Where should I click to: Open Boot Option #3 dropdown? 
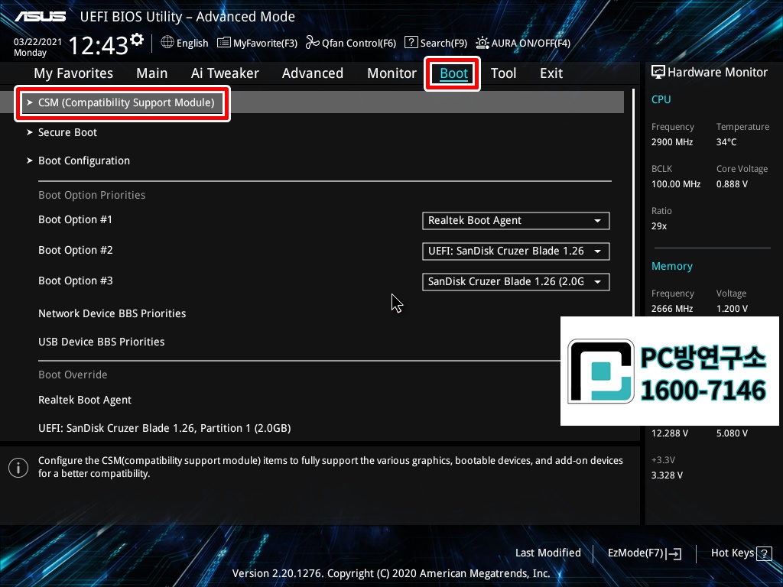pyautogui.click(x=516, y=281)
